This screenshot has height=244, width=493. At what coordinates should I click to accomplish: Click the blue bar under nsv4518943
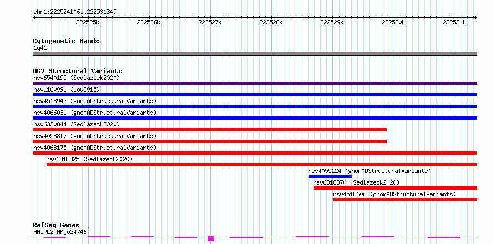255,106
